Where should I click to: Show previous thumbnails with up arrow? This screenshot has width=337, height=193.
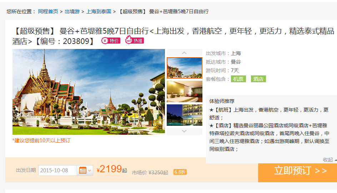184,53
